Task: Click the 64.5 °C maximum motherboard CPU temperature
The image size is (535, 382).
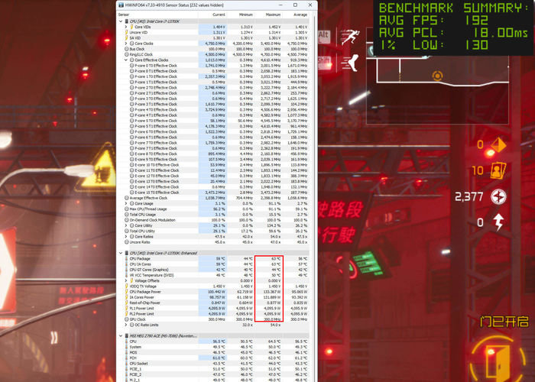Action: (274, 342)
